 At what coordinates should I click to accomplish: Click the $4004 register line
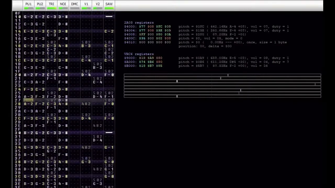(206, 31)
